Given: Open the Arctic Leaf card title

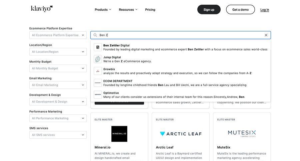Looking at the screenshot, I should pos(165,147).
